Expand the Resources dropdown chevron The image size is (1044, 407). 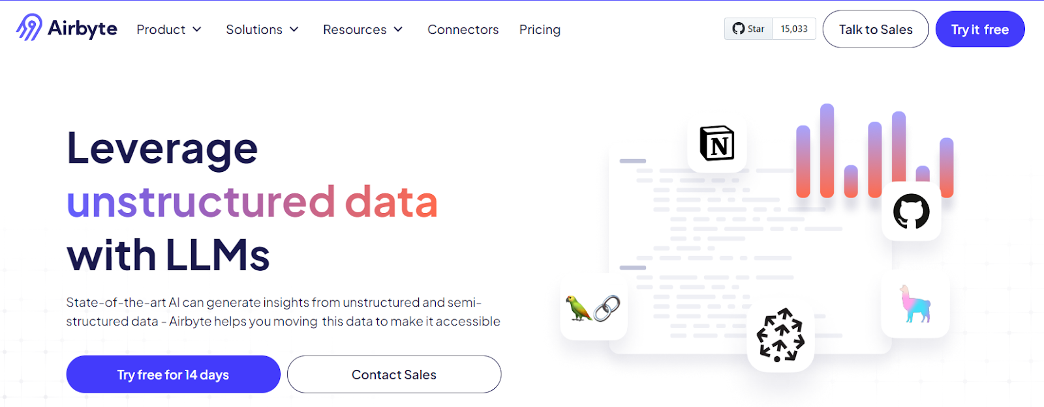coord(398,29)
